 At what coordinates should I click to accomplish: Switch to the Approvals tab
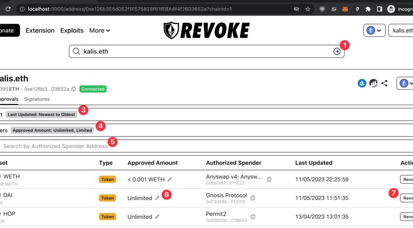(x=9, y=99)
